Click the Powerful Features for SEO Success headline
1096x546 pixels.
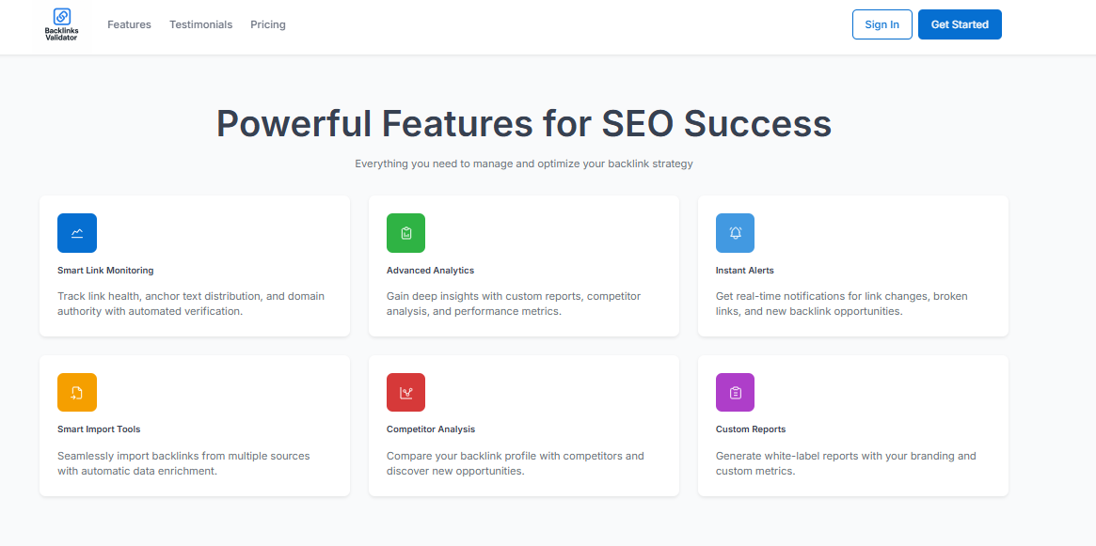pyautogui.click(x=524, y=124)
